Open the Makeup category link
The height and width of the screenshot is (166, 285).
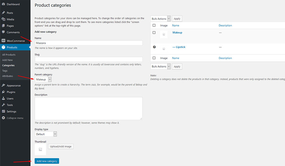177,32
